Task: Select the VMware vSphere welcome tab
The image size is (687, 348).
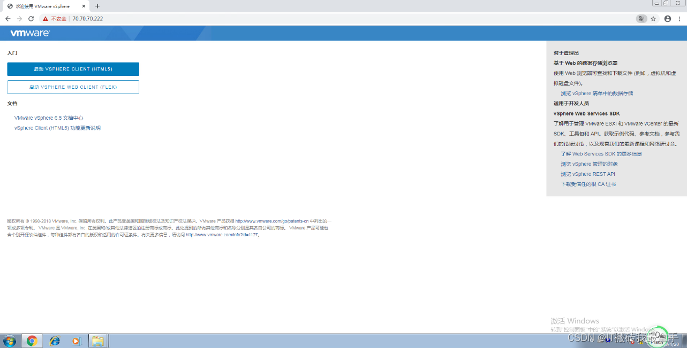Action: (46, 6)
